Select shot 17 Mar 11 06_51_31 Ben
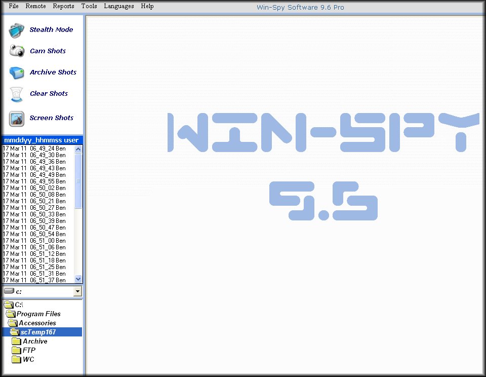Viewport: 486px width, 377px height. (38, 273)
